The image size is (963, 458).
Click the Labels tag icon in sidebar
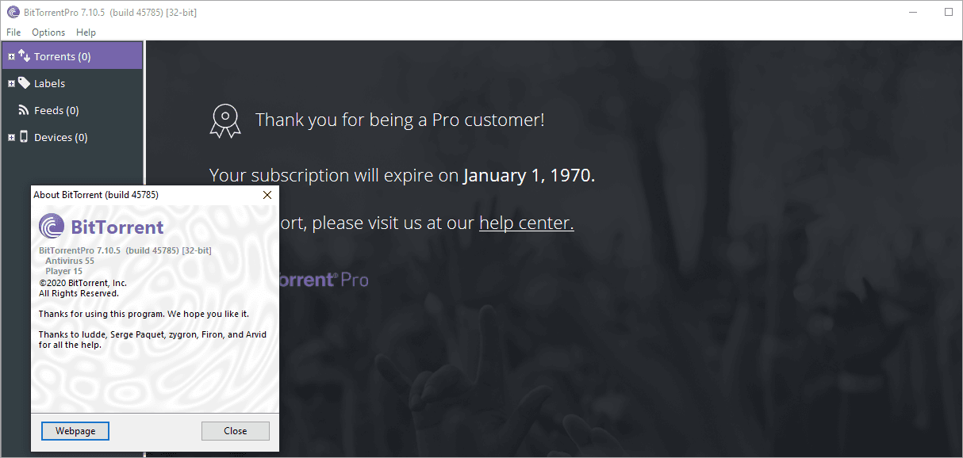pyautogui.click(x=24, y=83)
